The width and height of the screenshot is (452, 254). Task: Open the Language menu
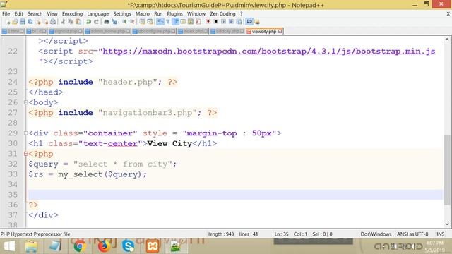(98, 14)
